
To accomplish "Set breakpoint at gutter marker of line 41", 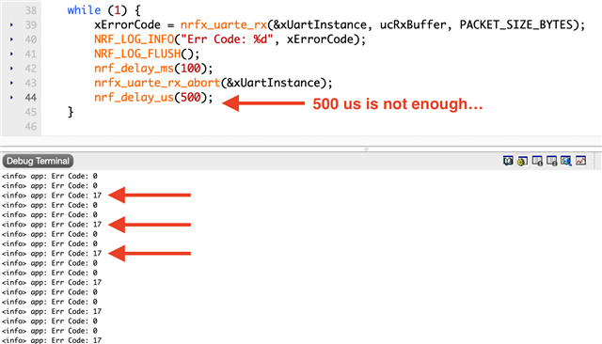I will [x=11, y=55].
